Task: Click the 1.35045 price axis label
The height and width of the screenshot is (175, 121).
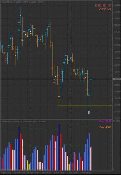Action: coord(117,85)
